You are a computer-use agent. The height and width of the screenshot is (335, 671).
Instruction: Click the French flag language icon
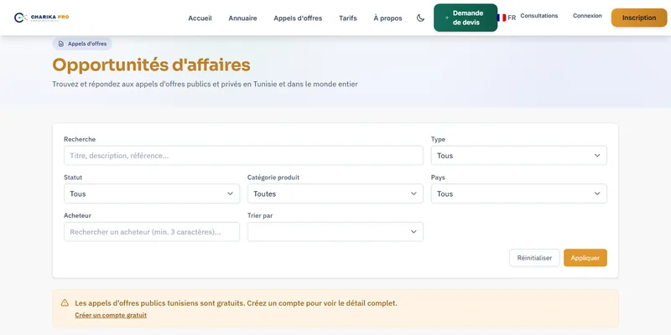click(x=502, y=18)
